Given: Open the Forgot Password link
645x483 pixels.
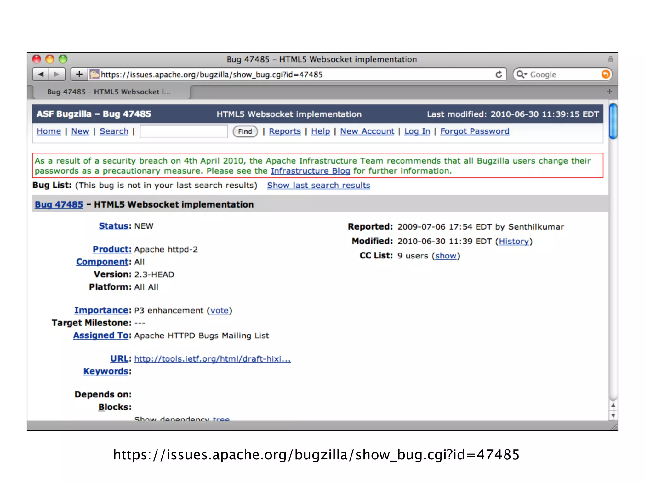Looking at the screenshot, I should 475,131.
